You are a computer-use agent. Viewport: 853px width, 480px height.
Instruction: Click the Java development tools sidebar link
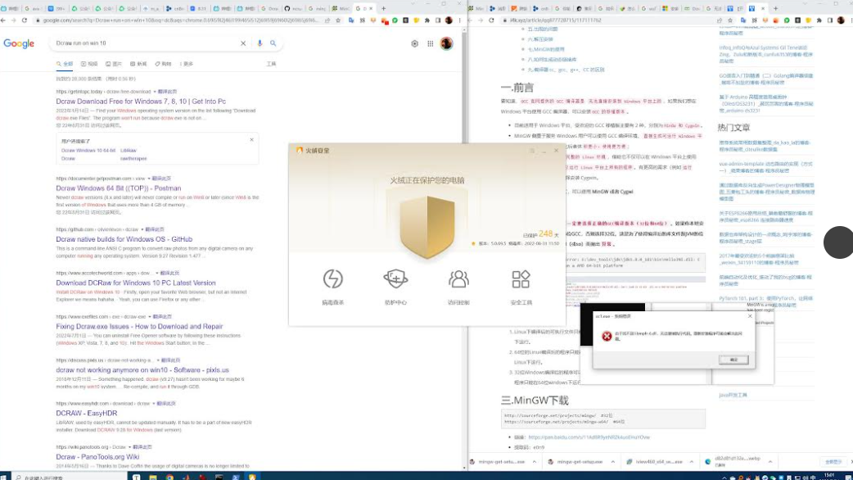tap(733, 395)
